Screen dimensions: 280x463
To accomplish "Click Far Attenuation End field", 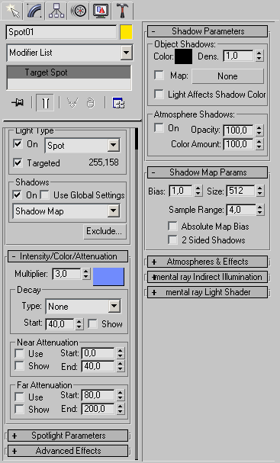I will tap(98, 409).
